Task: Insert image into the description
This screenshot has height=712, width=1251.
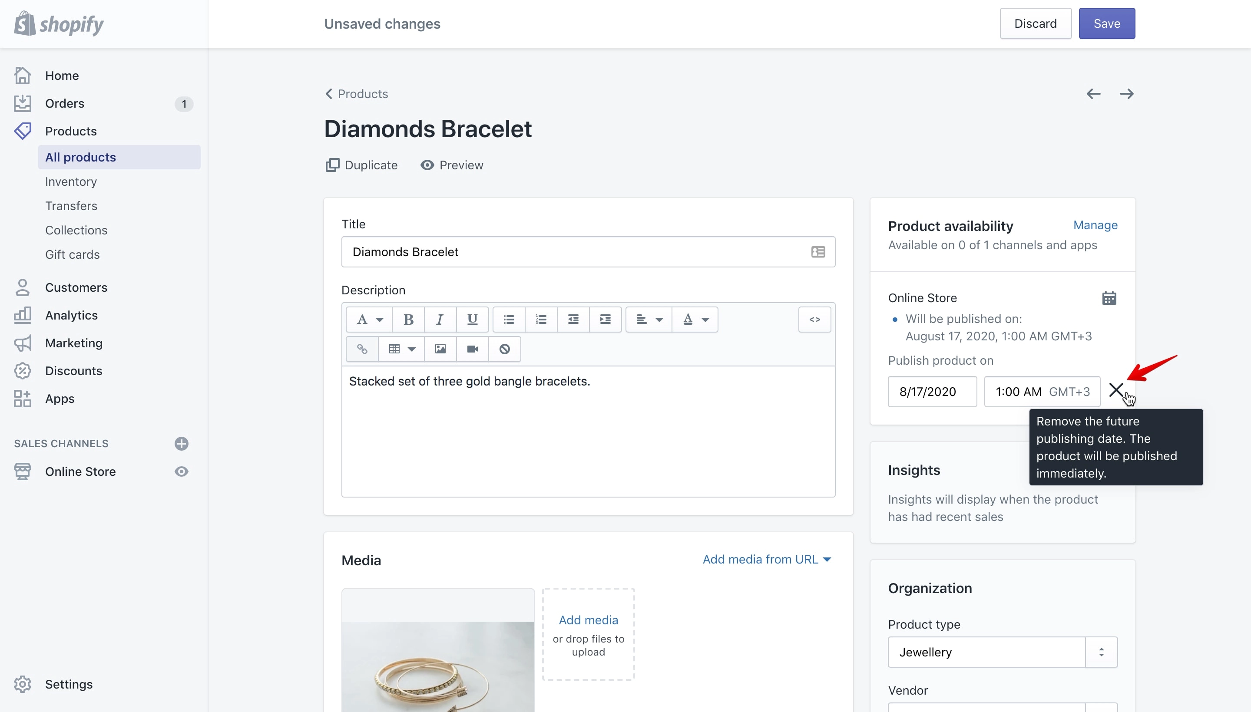Action: [x=440, y=349]
